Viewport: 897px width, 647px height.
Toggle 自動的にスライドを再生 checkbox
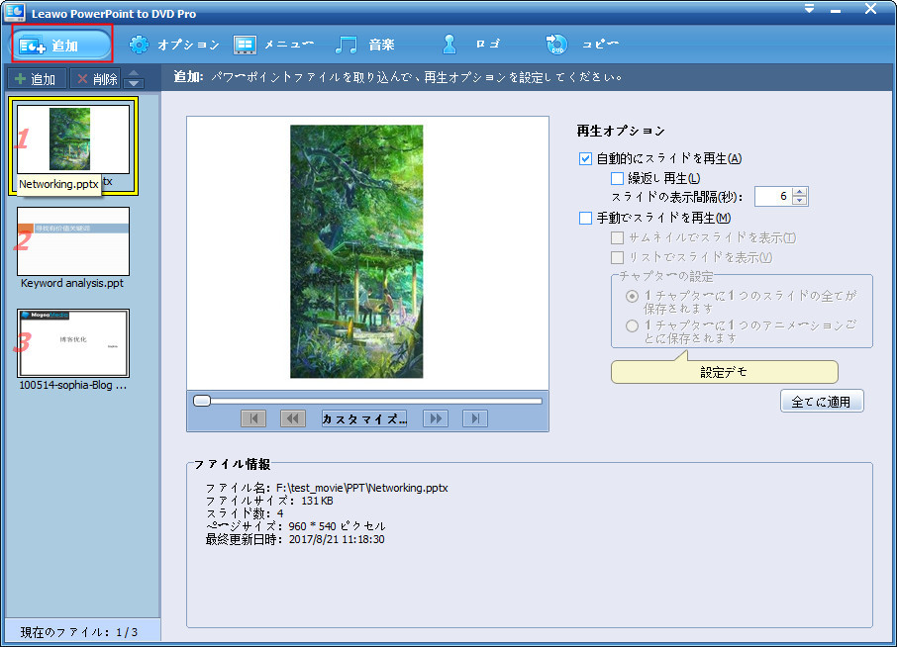point(585,158)
